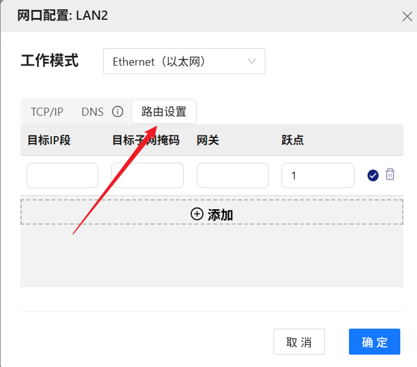Select the 跃点 field containing 1
Image resolution: width=417 pixels, height=367 pixels.
317,176
